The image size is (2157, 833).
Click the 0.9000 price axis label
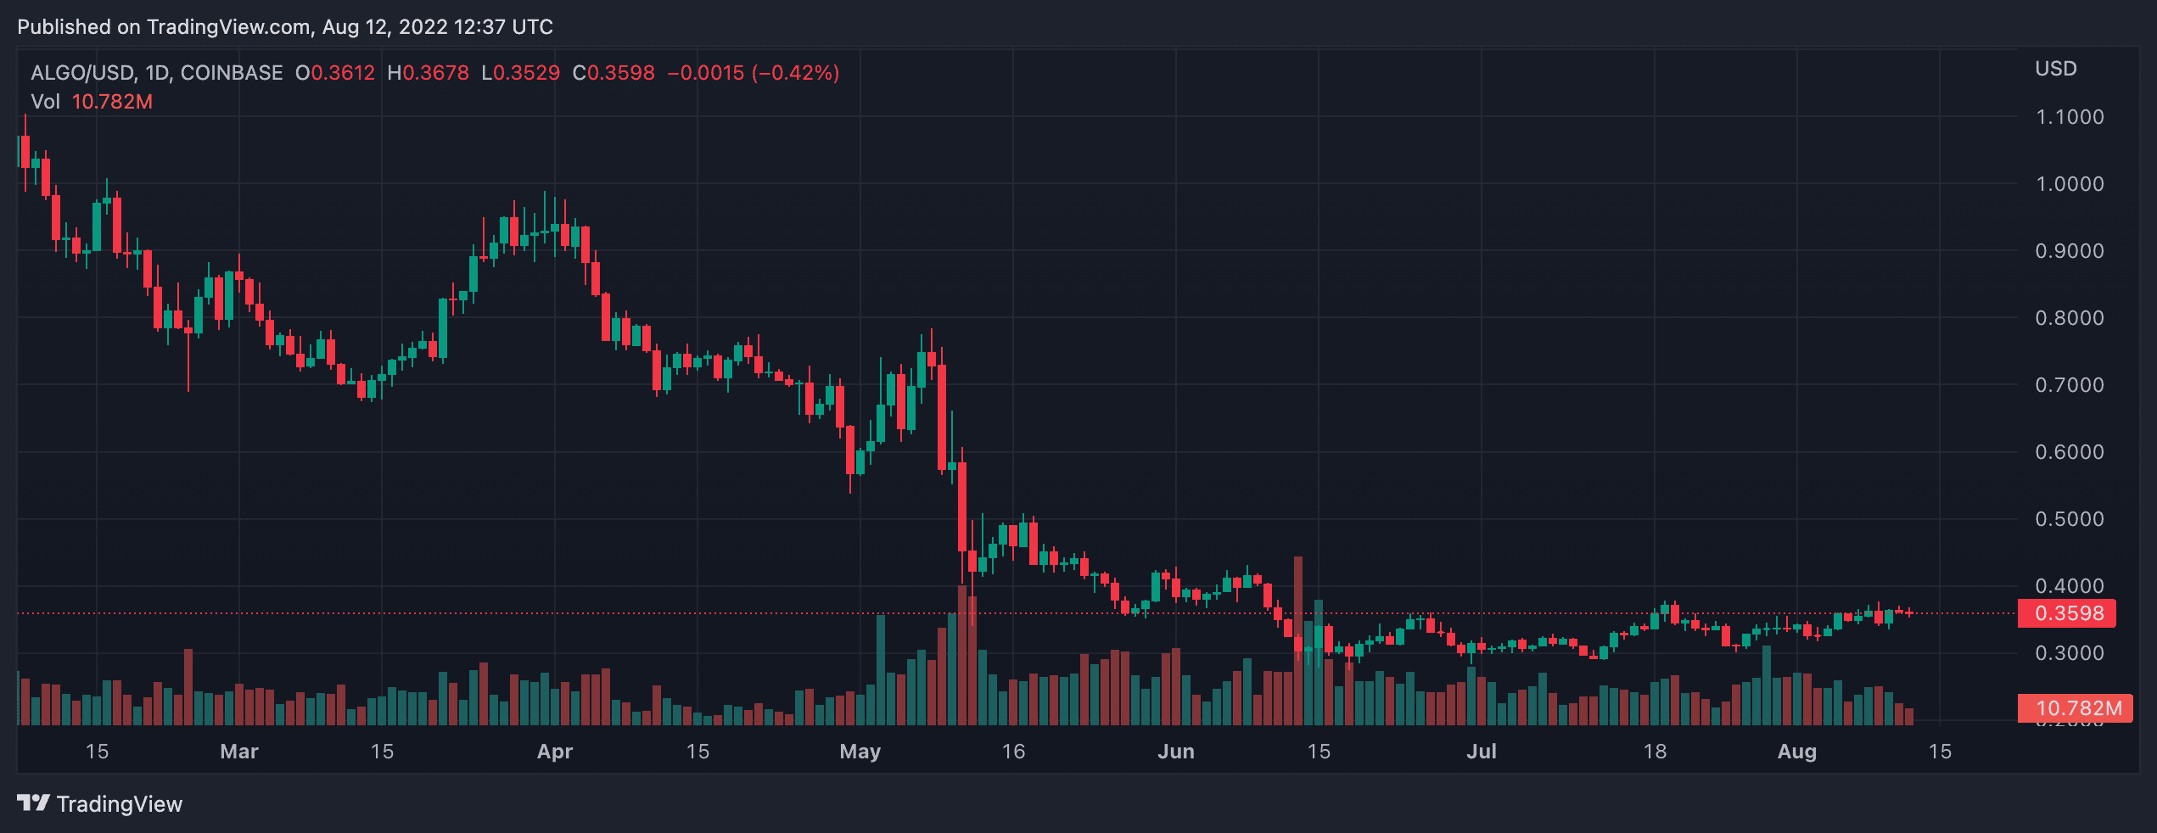pos(2070,251)
